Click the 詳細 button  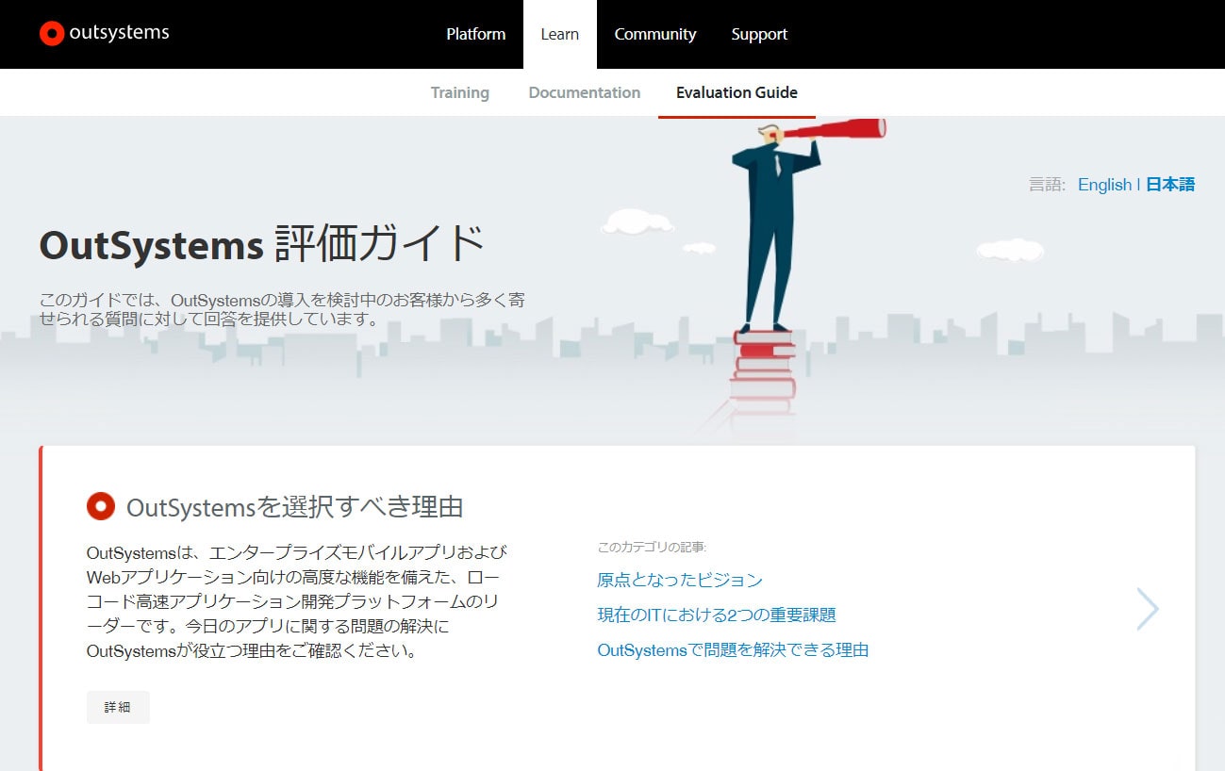point(118,707)
